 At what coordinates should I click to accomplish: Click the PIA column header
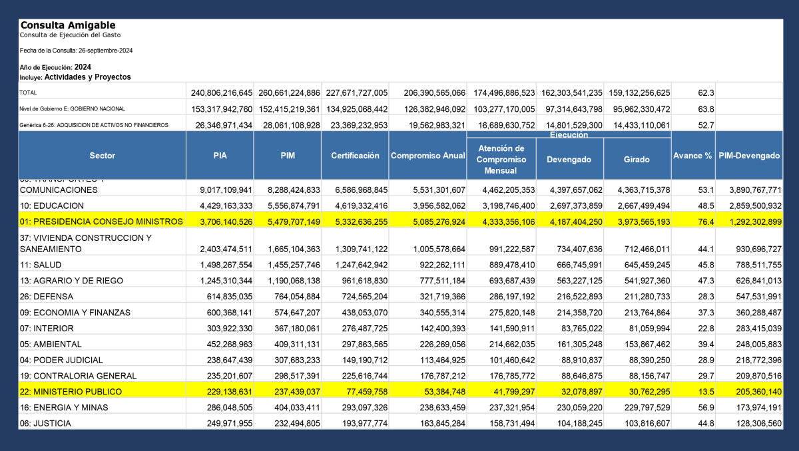click(220, 156)
